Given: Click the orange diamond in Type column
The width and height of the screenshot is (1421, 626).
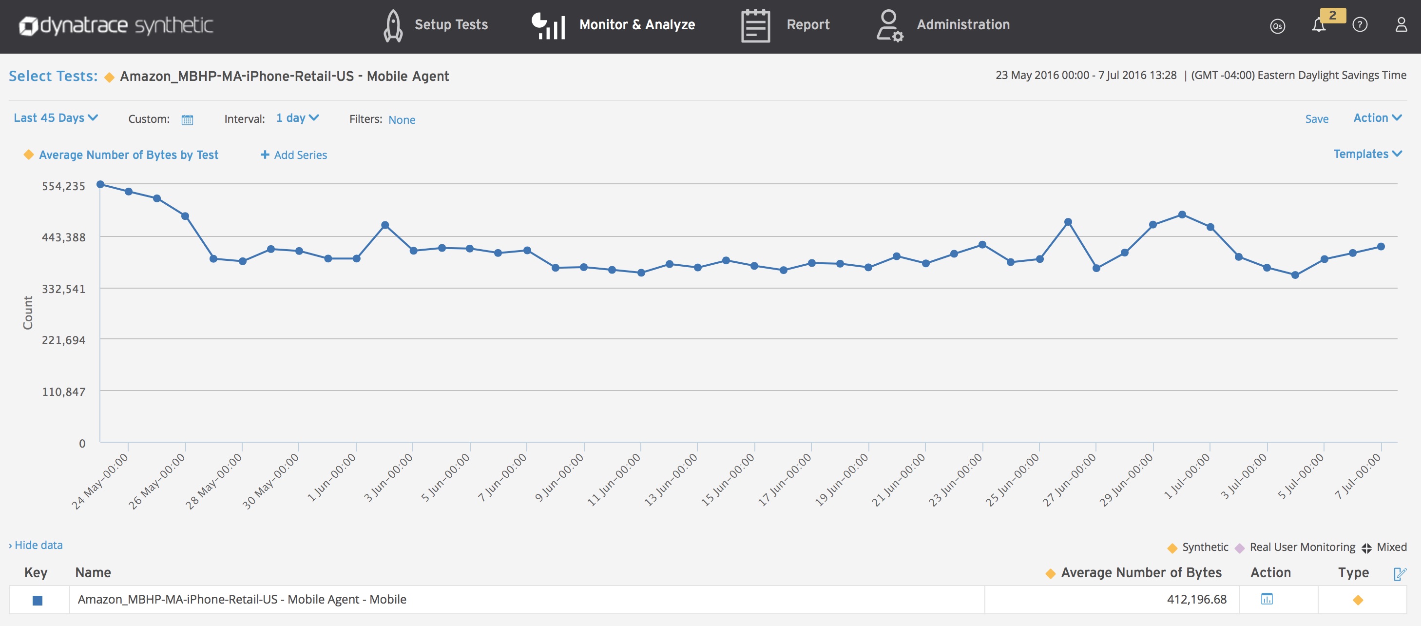Looking at the screenshot, I should pyautogui.click(x=1358, y=600).
